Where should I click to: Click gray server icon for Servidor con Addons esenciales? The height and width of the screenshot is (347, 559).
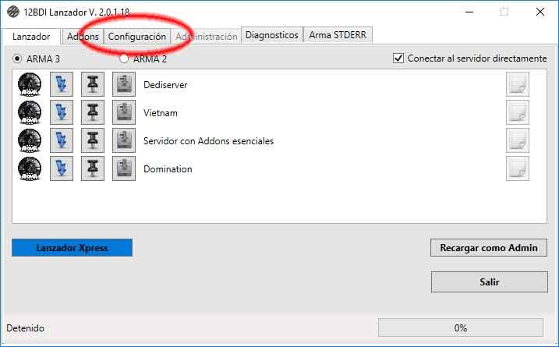click(124, 140)
